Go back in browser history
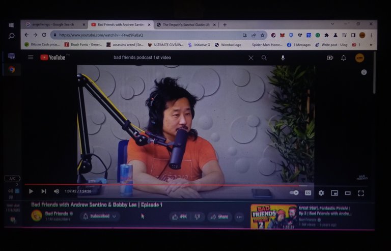 pos(26,35)
